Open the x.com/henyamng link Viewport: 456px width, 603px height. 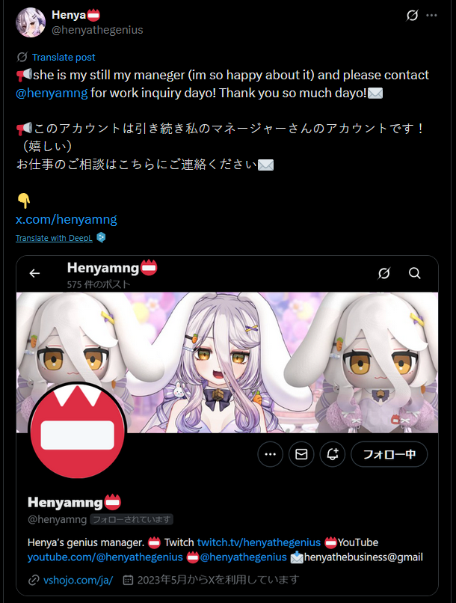pyautogui.click(x=67, y=219)
